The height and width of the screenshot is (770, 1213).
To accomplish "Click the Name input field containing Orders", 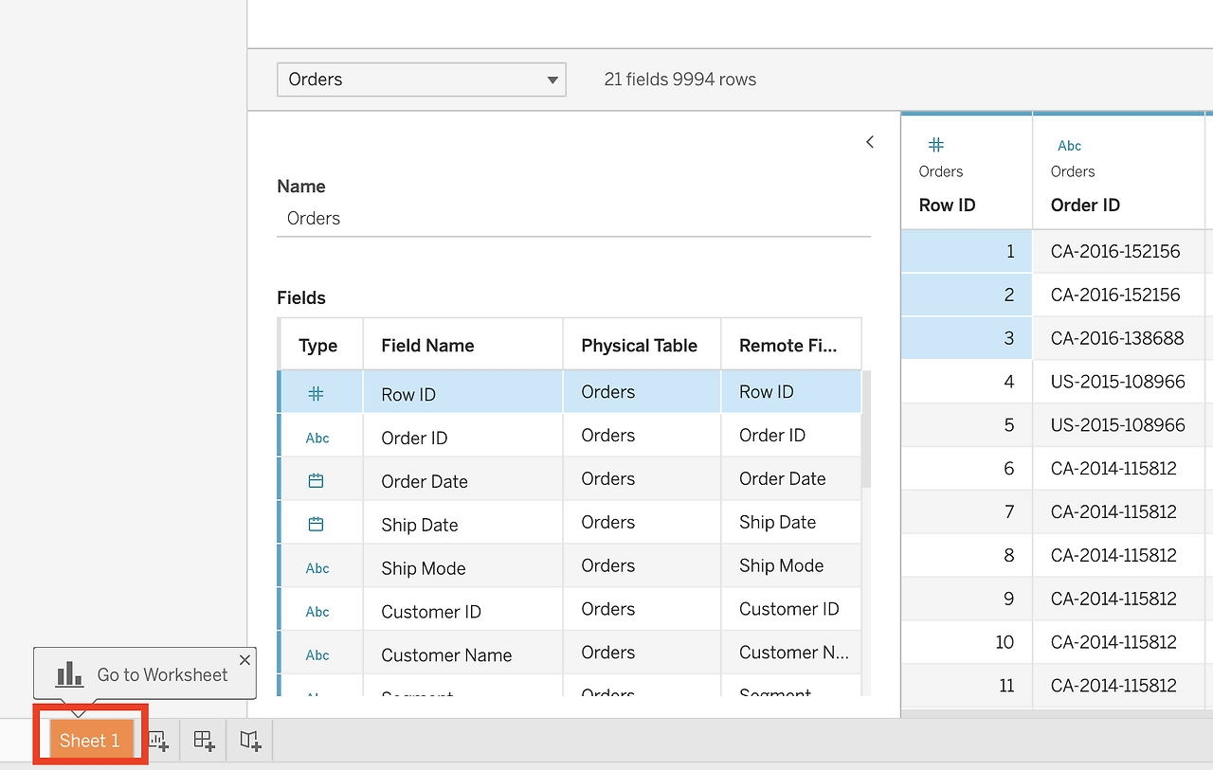I will [x=572, y=218].
